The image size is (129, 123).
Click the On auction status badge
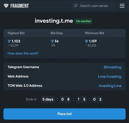tap(84, 21)
